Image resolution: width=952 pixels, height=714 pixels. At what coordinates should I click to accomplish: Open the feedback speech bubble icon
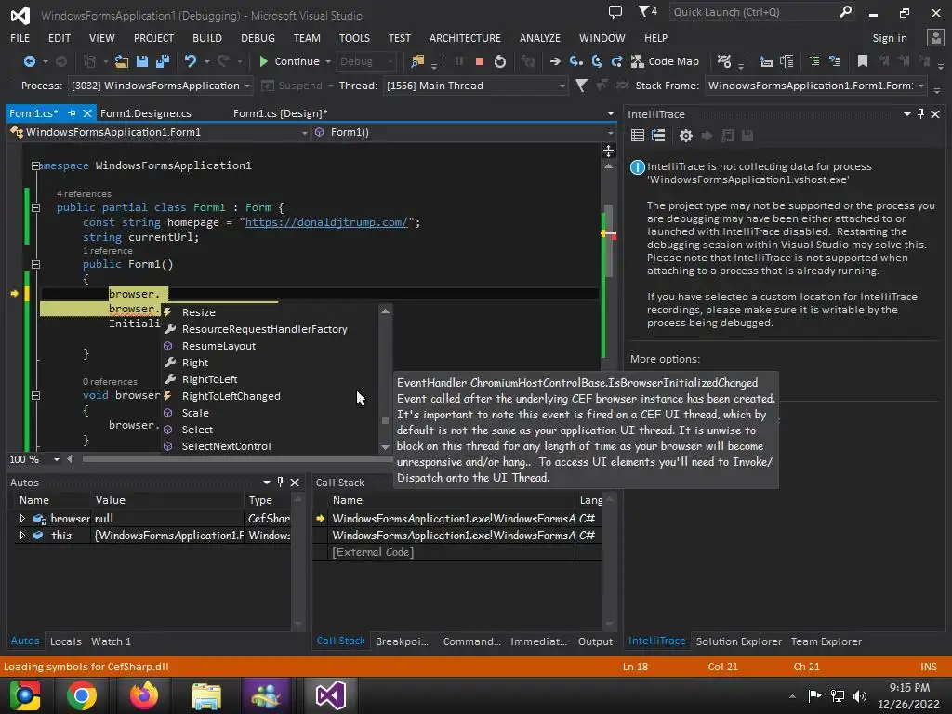point(615,11)
